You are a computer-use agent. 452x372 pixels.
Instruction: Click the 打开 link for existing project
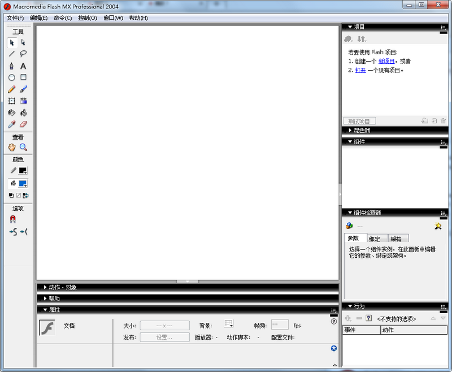[360, 70]
